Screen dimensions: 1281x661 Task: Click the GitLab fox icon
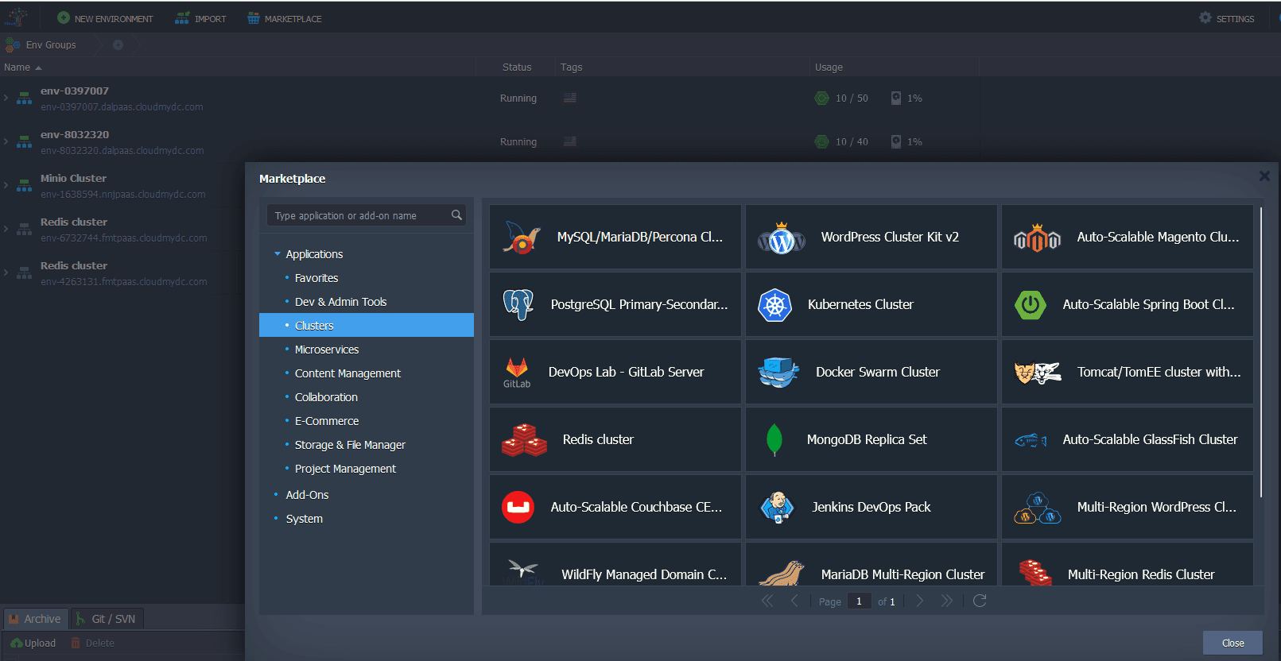pyautogui.click(x=517, y=369)
